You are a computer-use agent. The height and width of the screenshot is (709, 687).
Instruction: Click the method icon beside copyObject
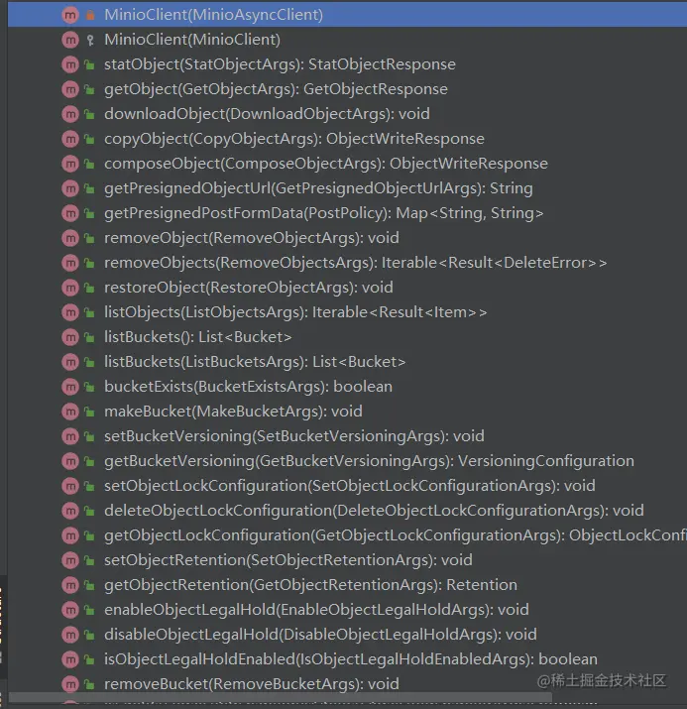(x=70, y=139)
